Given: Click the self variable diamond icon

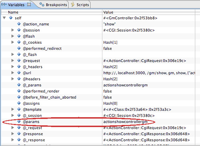Looking at the screenshot, I should 11,18.
